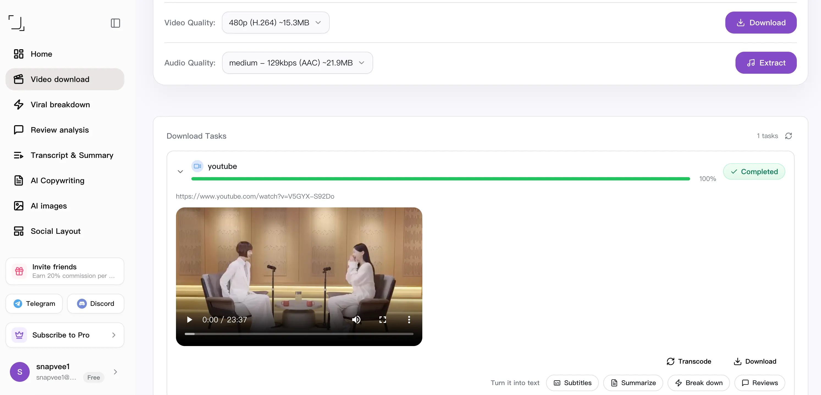Viewport: 821px width, 395px height.
Task: Click the Download Tasks heading
Action: tap(196, 136)
